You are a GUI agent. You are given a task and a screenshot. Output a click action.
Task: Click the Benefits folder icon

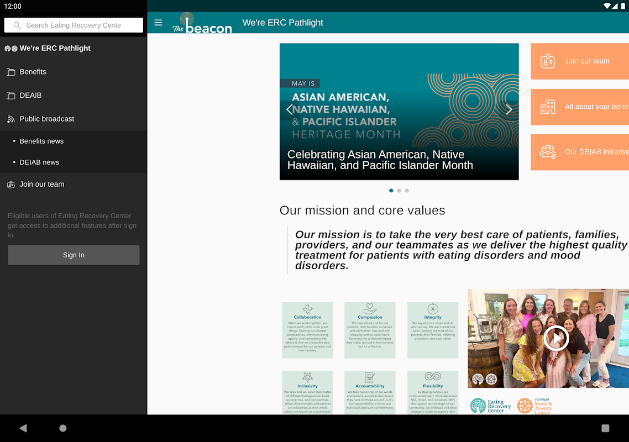11,72
